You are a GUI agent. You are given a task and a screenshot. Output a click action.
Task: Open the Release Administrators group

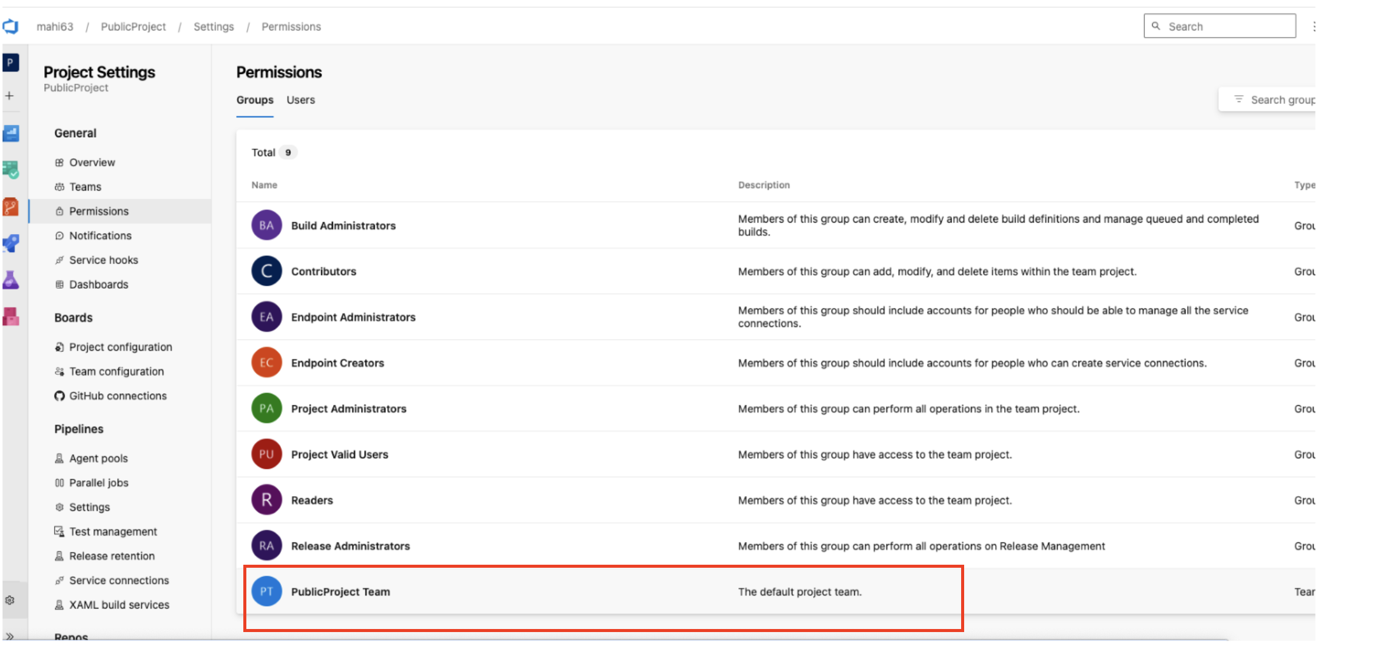pos(351,546)
